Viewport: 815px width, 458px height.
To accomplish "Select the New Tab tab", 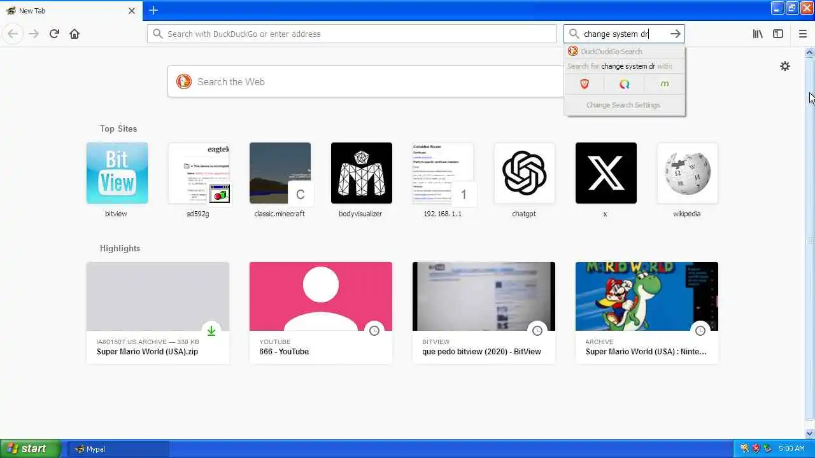I will tap(71, 11).
